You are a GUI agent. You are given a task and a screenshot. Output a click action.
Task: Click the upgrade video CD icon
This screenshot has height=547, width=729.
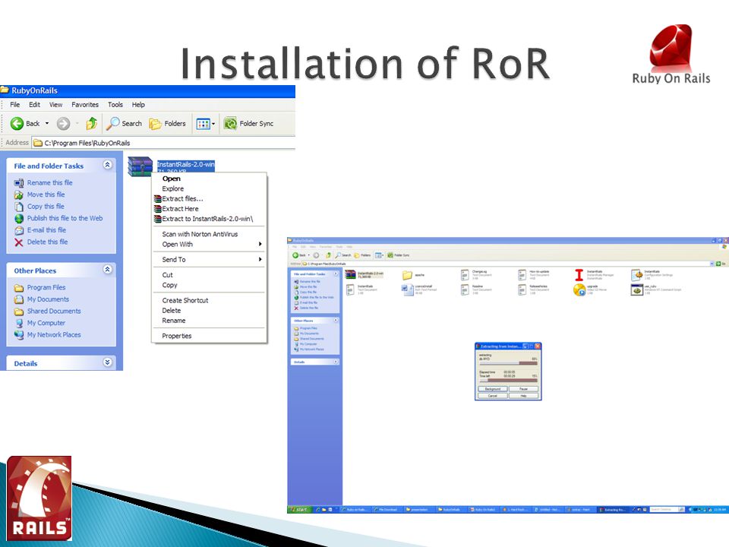(x=579, y=290)
